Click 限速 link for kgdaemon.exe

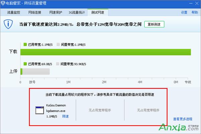click(x=65, y=116)
